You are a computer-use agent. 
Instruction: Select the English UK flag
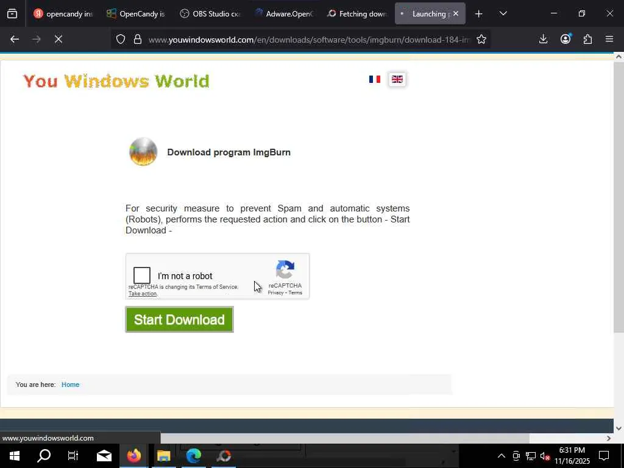[x=397, y=79]
